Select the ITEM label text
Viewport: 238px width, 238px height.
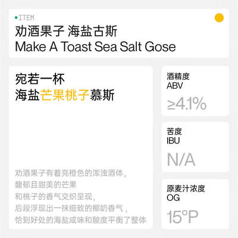26,18
